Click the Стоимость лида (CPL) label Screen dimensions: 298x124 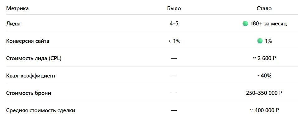click(x=34, y=58)
